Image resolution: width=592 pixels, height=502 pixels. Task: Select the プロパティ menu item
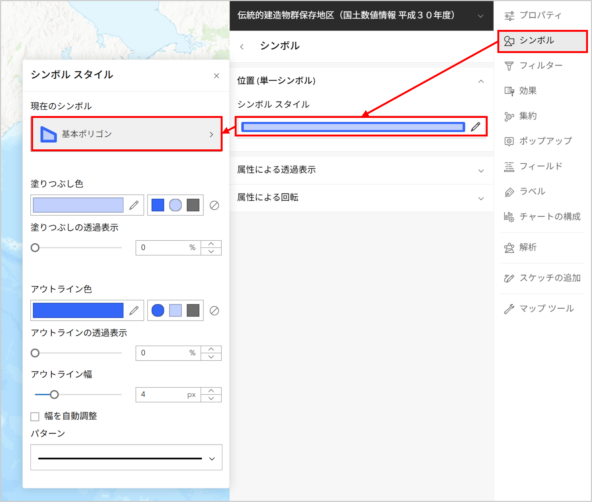tap(540, 15)
